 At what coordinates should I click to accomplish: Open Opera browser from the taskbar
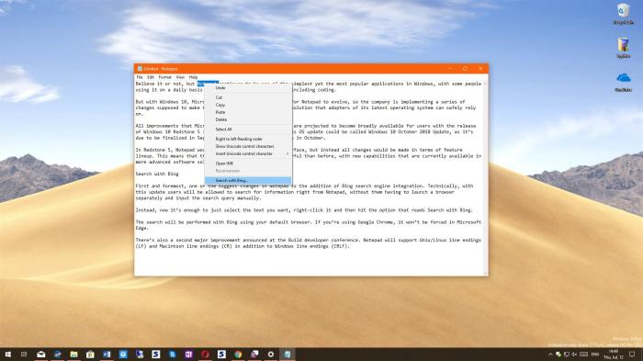coord(205,354)
